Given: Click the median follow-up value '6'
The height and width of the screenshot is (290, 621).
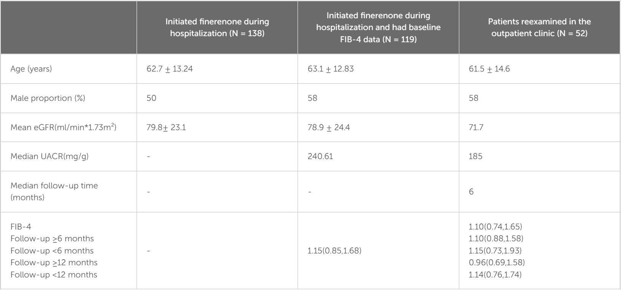Looking at the screenshot, I should click(471, 191).
